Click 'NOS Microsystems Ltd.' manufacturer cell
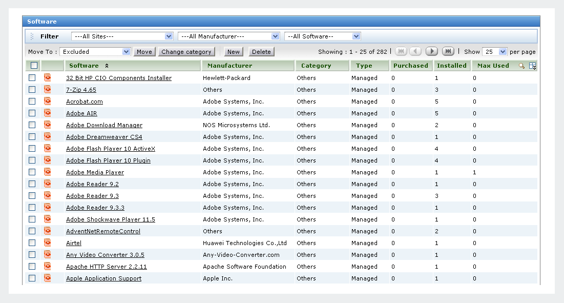The height and width of the screenshot is (303, 564). [x=236, y=125]
